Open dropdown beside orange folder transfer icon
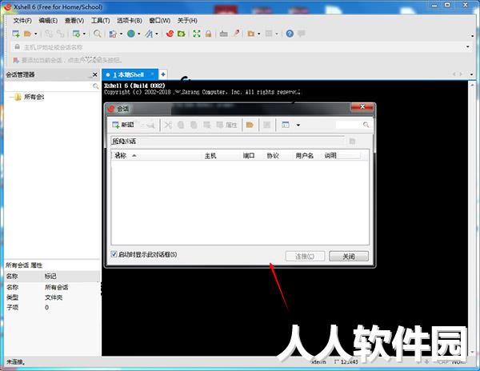 coord(259,34)
